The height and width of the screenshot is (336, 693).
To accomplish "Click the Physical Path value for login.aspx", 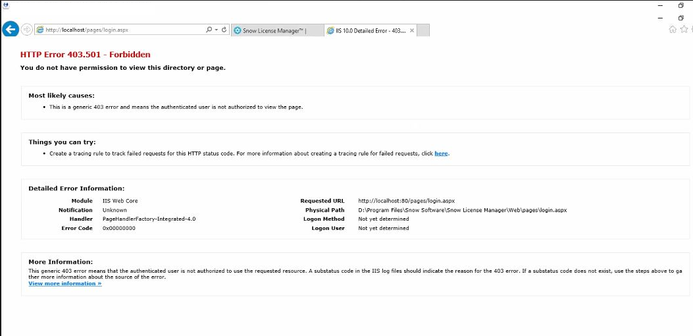I will point(462,210).
